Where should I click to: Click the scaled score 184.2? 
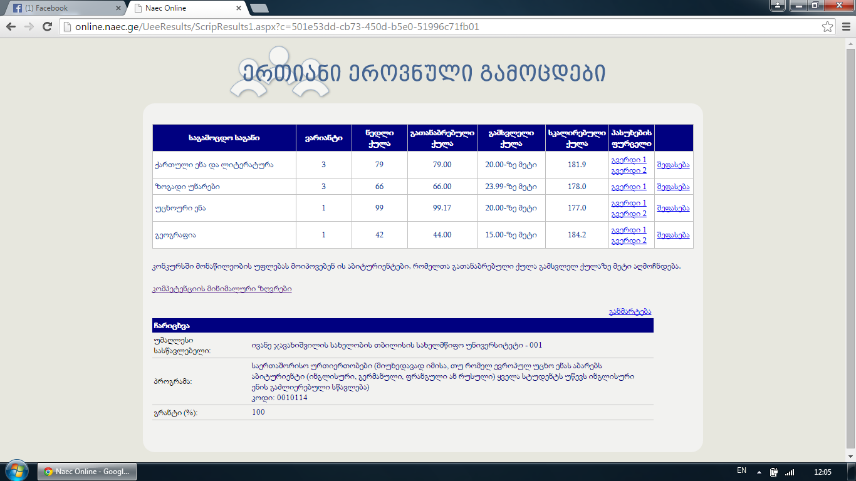[x=577, y=235]
